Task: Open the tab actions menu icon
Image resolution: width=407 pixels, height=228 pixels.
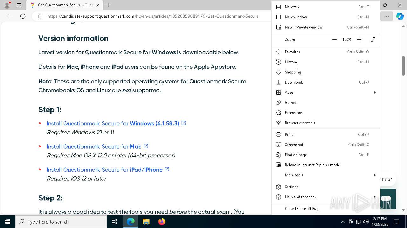Action: 19,5
